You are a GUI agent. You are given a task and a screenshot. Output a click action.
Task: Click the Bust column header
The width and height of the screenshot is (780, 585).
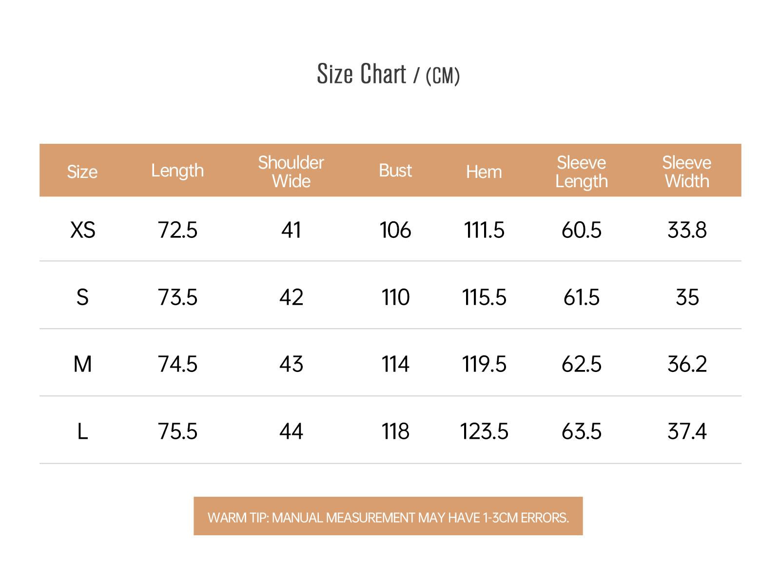(x=395, y=171)
